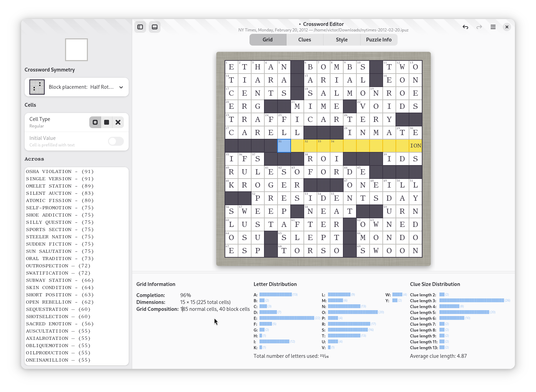Click the redo arrow icon
The image size is (536, 392).
click(479, 27)
